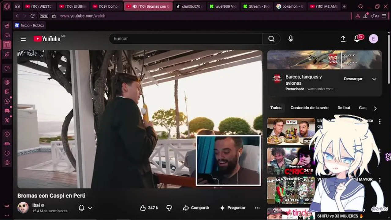Expand the subscription options chevron

(x=90, y=208)
